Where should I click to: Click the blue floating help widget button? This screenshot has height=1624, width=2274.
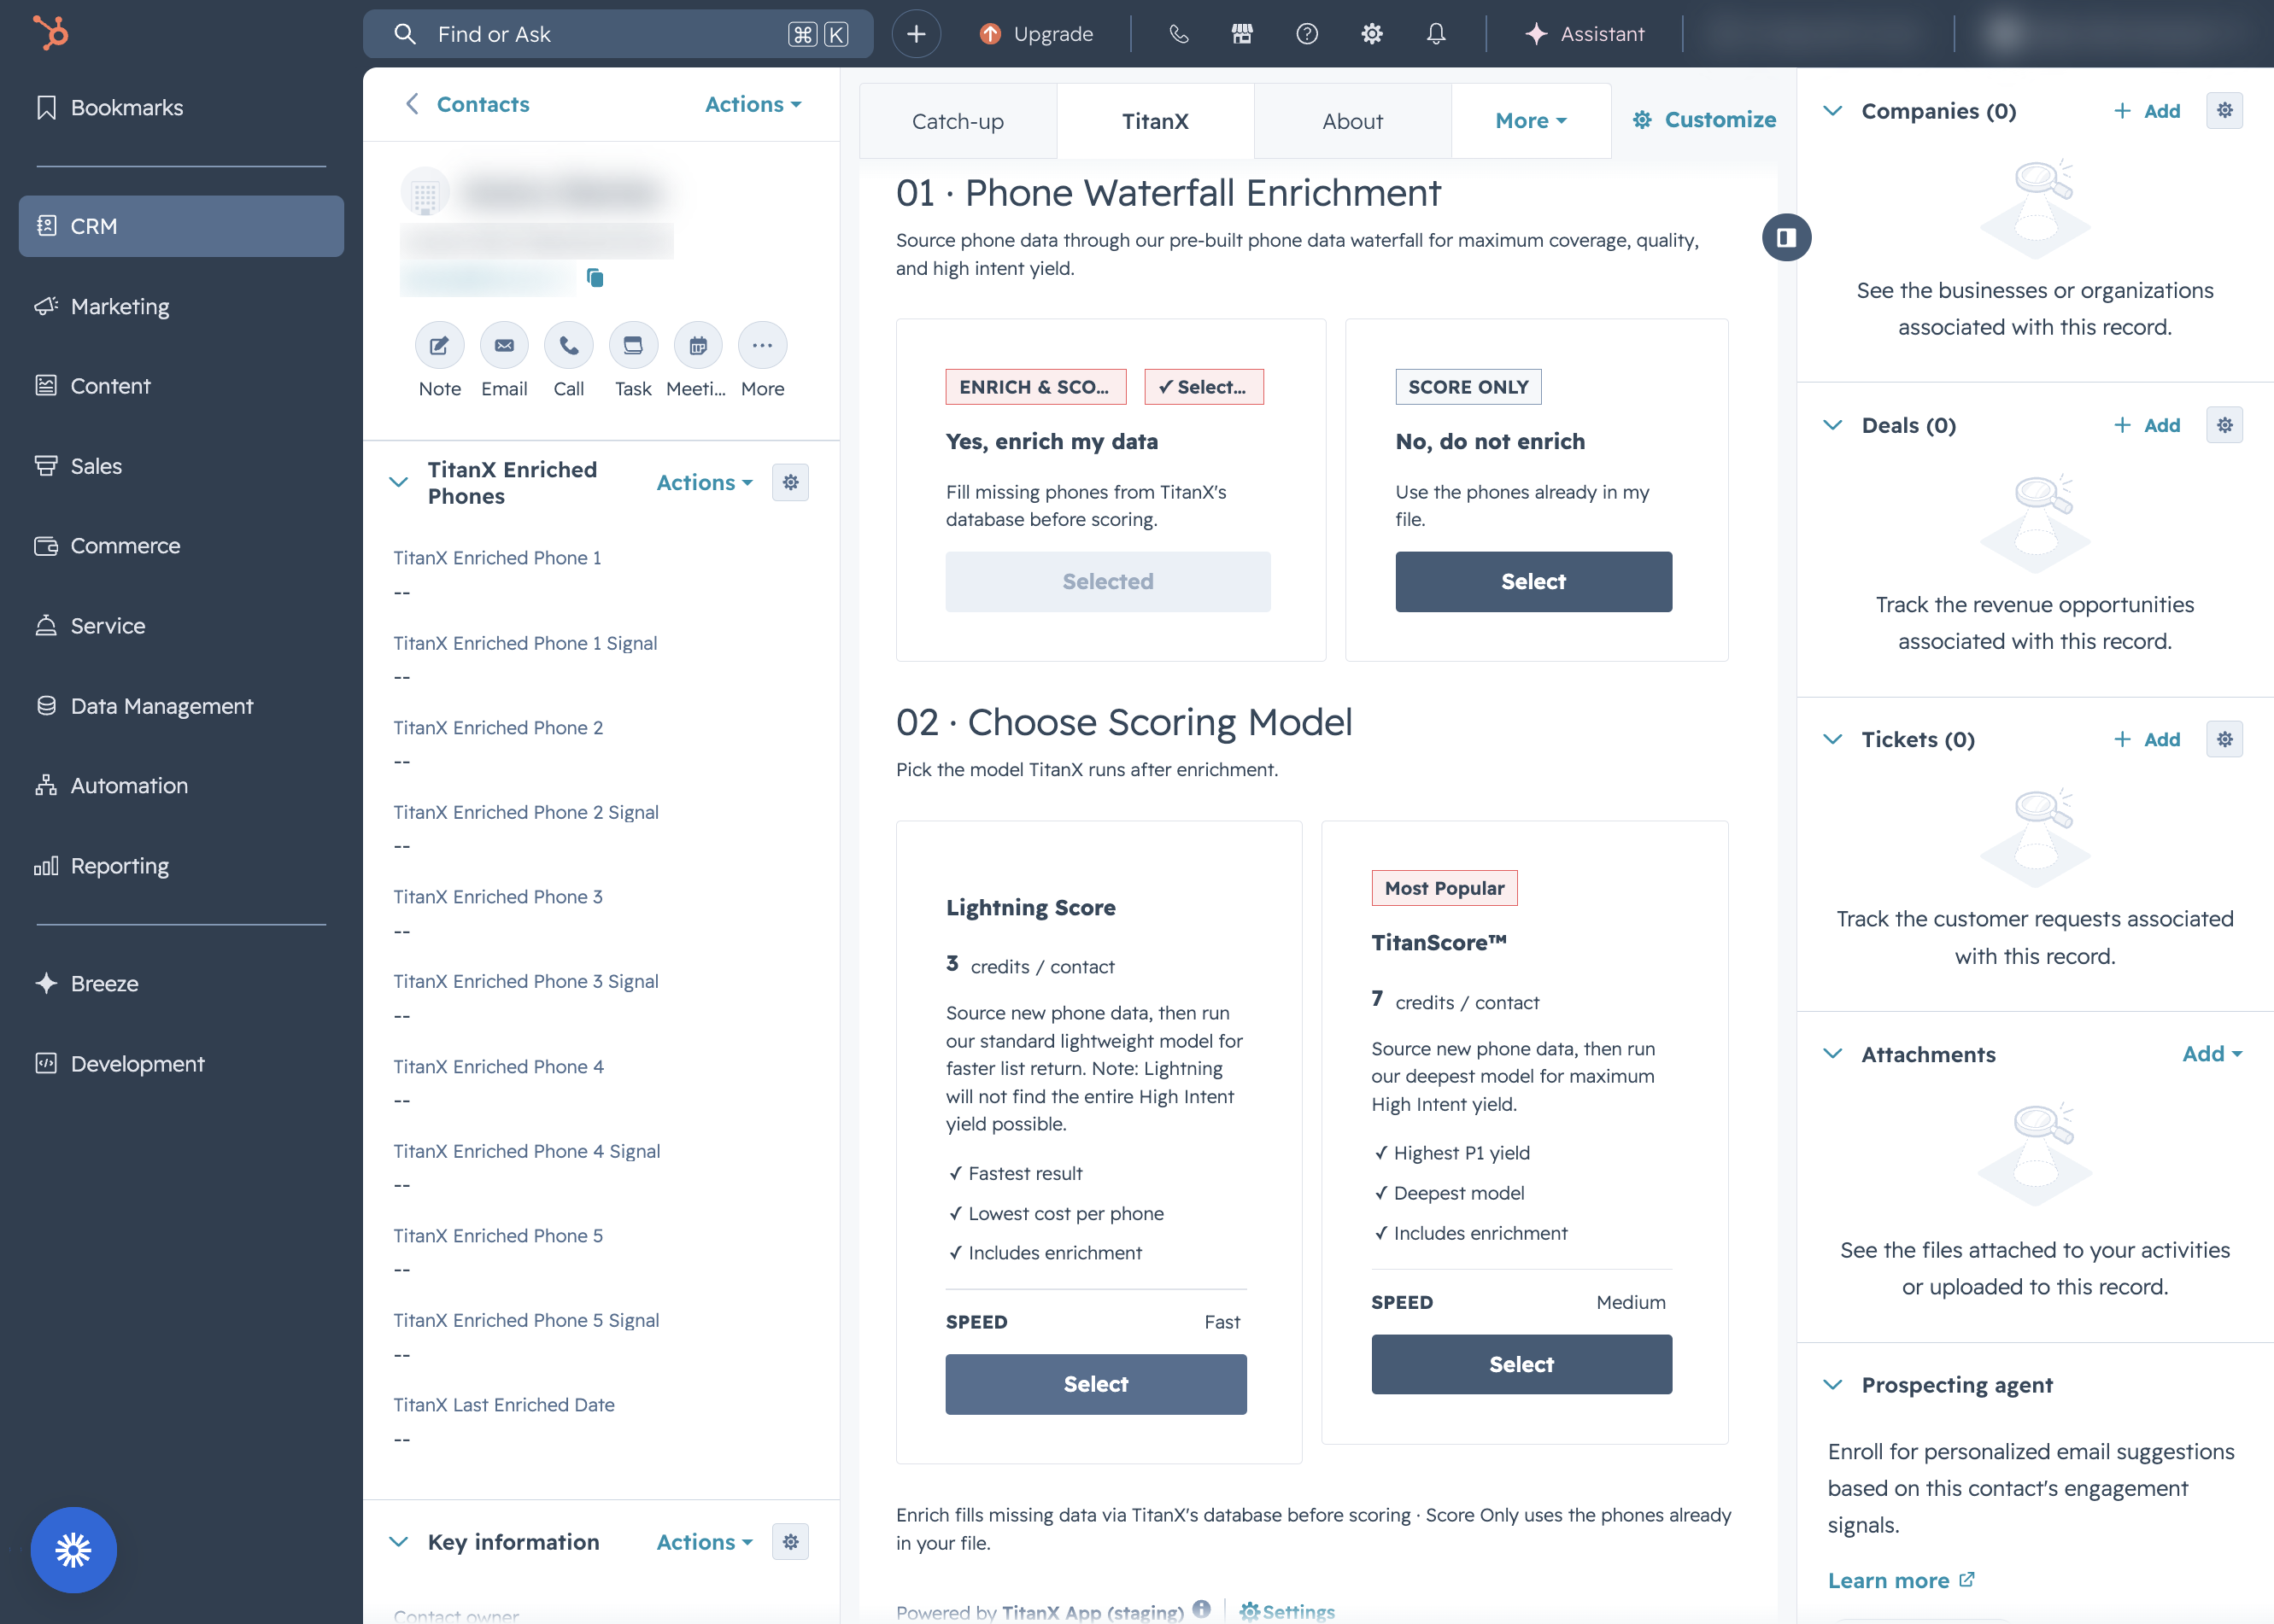point(74,1550)
